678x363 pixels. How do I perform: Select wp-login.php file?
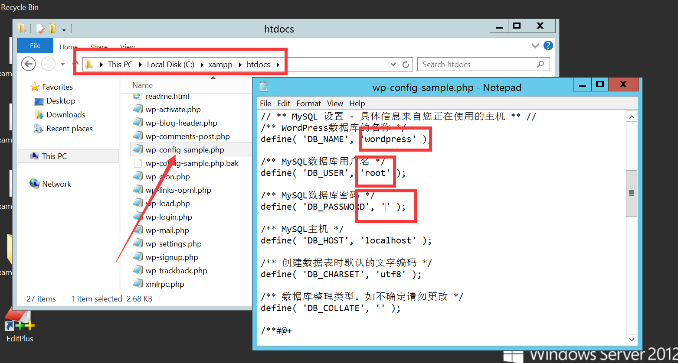(x=169, y=217)
